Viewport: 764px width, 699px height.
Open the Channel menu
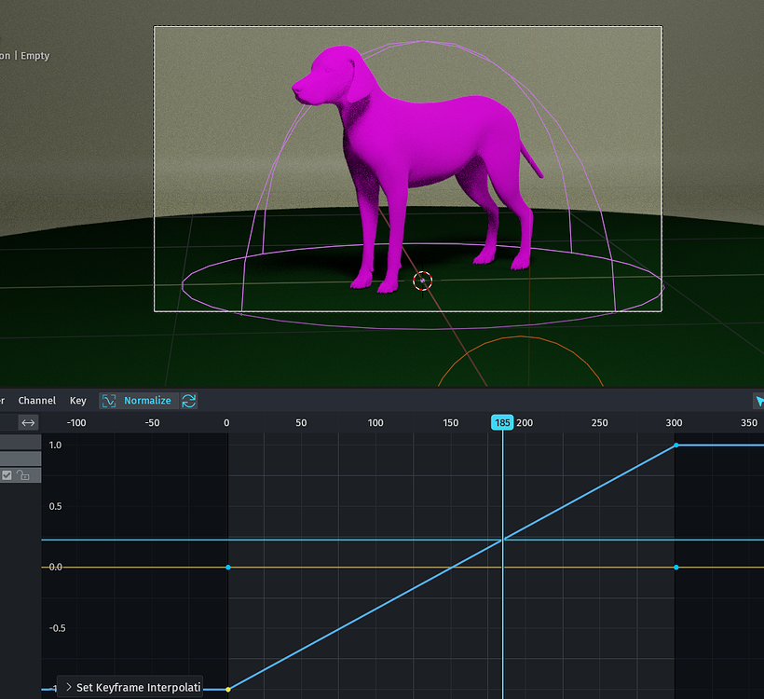37,401
